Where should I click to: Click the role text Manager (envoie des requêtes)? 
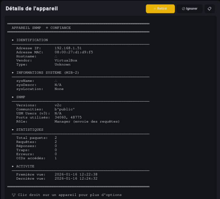coord(87,122)
